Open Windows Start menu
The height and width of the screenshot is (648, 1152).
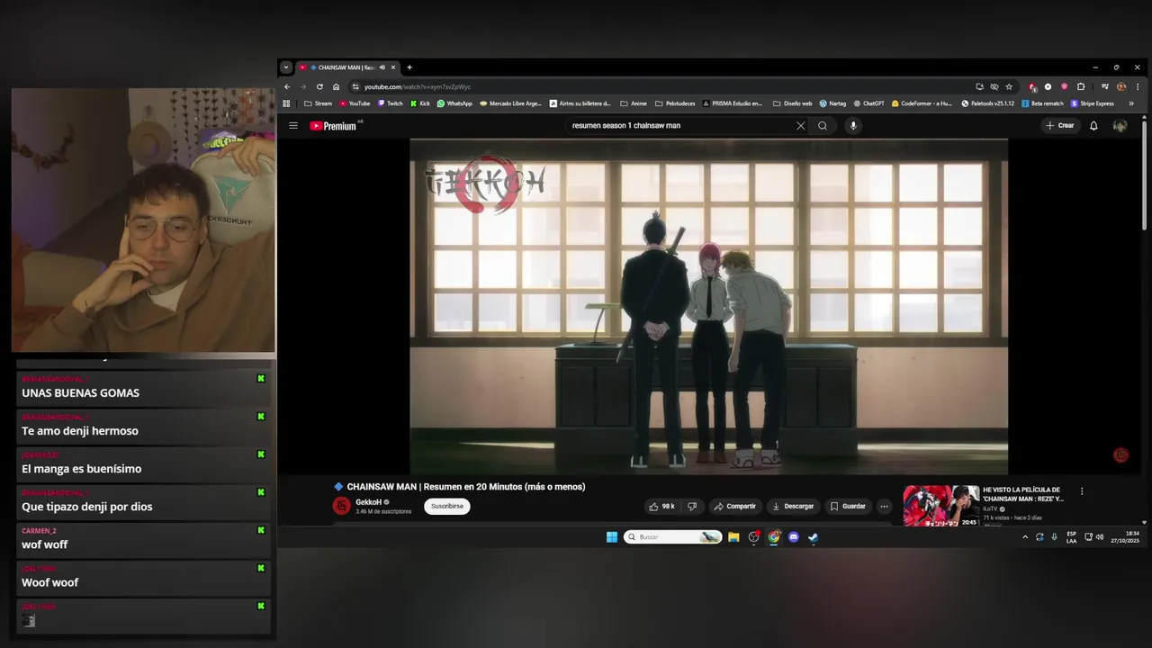pos(612,537)
